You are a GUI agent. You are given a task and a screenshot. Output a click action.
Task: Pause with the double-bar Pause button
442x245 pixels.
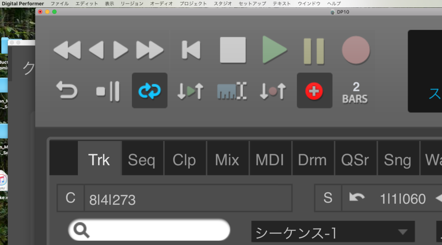314,51
